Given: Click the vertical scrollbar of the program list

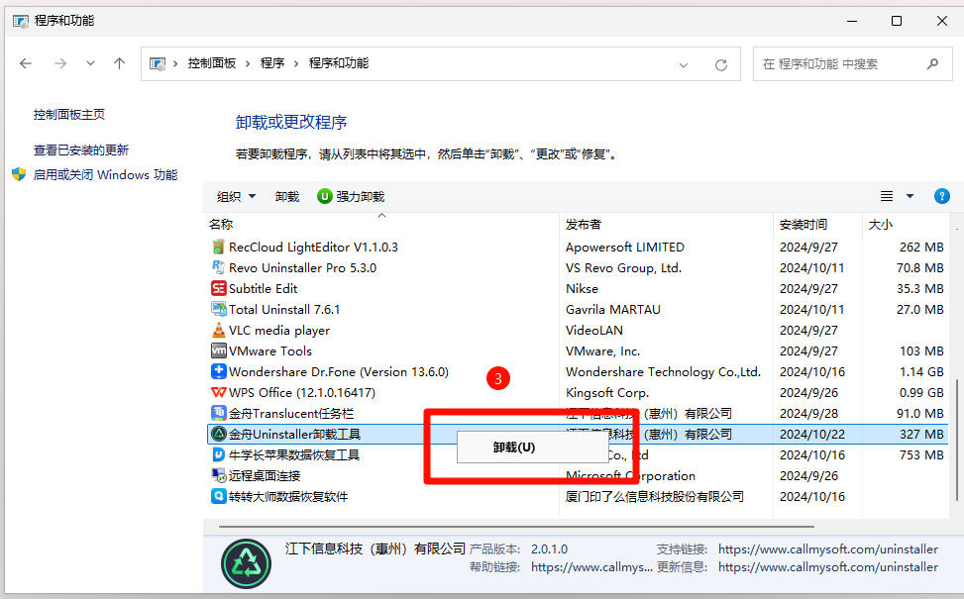Looking at the screenshot, I should (957, 440).
